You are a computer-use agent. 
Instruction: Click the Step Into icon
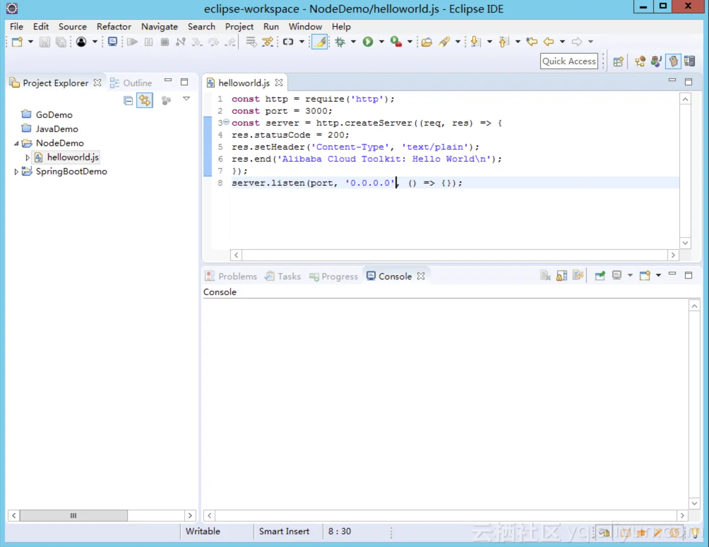tap(197, 42)
